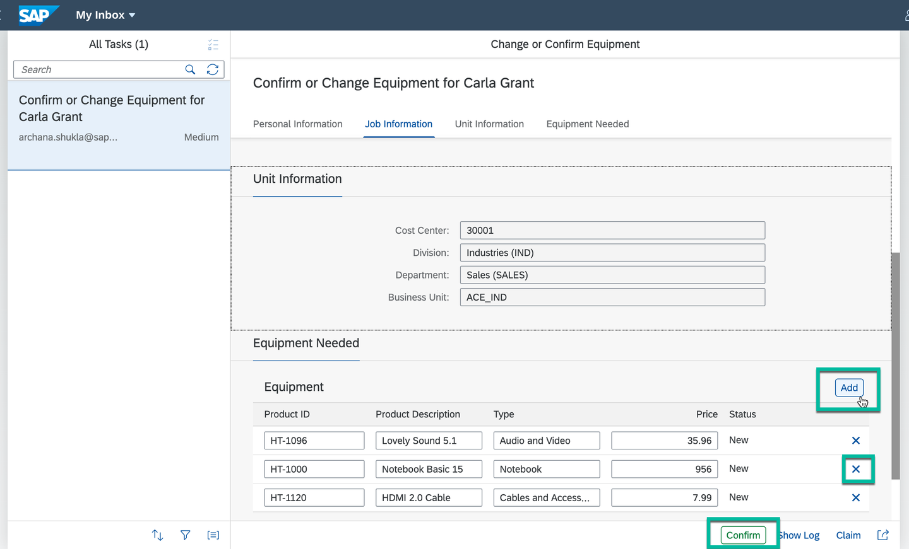This screenshot has width=909, height=549.
Task: Open the My Inbox dropdown menu
Action: [x=105, y=15]
